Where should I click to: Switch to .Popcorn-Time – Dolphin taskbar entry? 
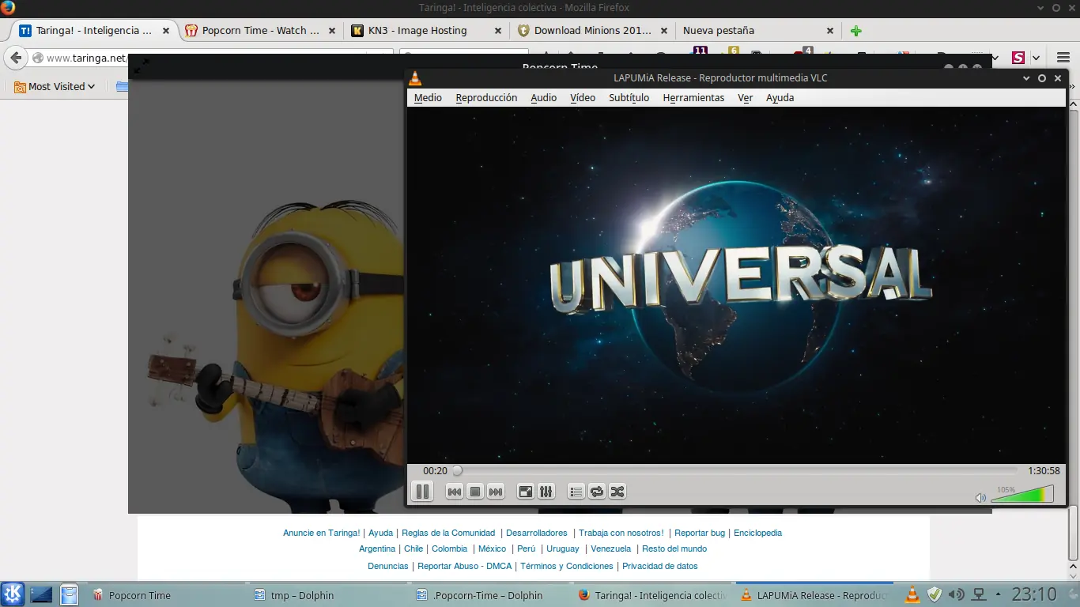489,595
